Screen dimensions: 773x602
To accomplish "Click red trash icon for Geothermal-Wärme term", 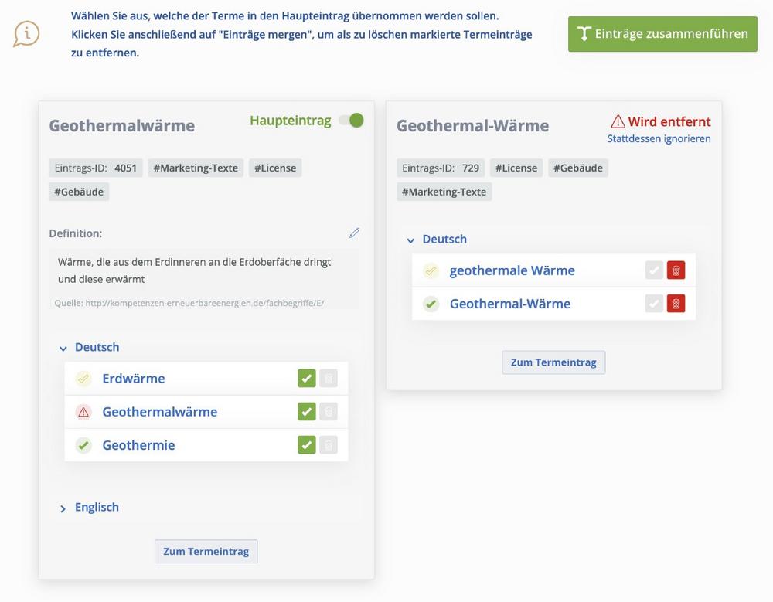I will 676,304.
